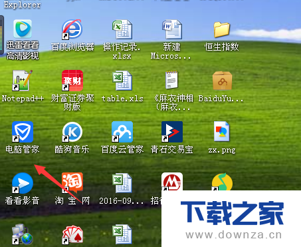Select the 新建 Micros... Word document icon
Image resolution: width=301 pixels, height=247 pixels.
172,29
